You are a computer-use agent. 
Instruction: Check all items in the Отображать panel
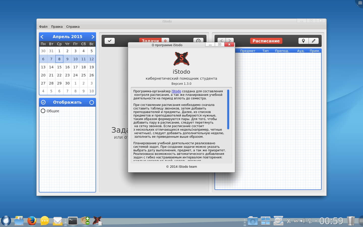(43, 102)
